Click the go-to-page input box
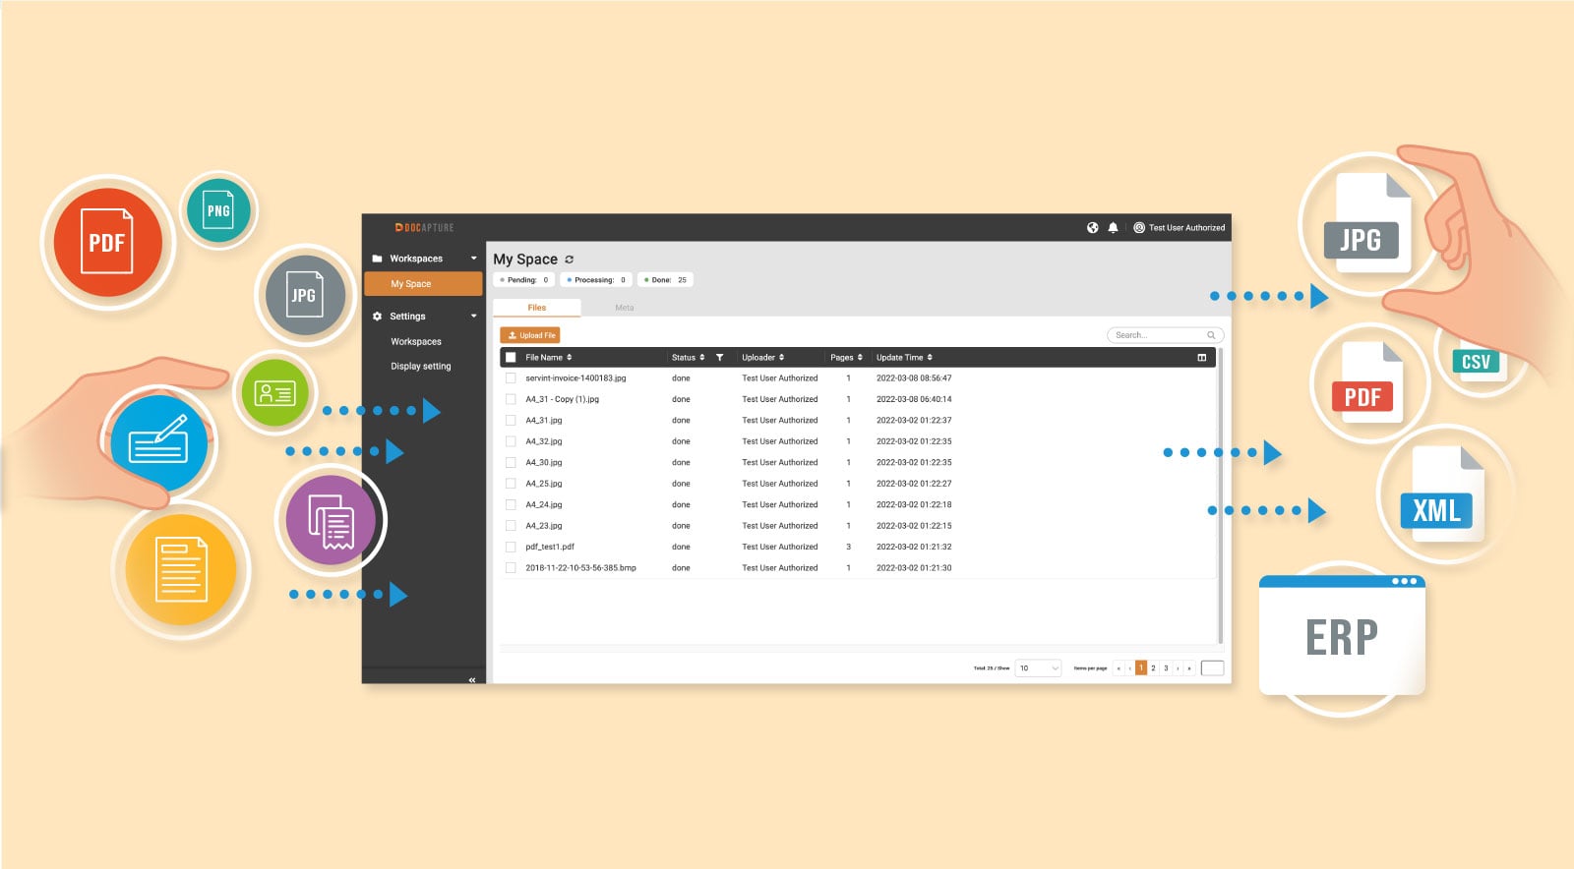The image size is (1574, 869). 1213,668
